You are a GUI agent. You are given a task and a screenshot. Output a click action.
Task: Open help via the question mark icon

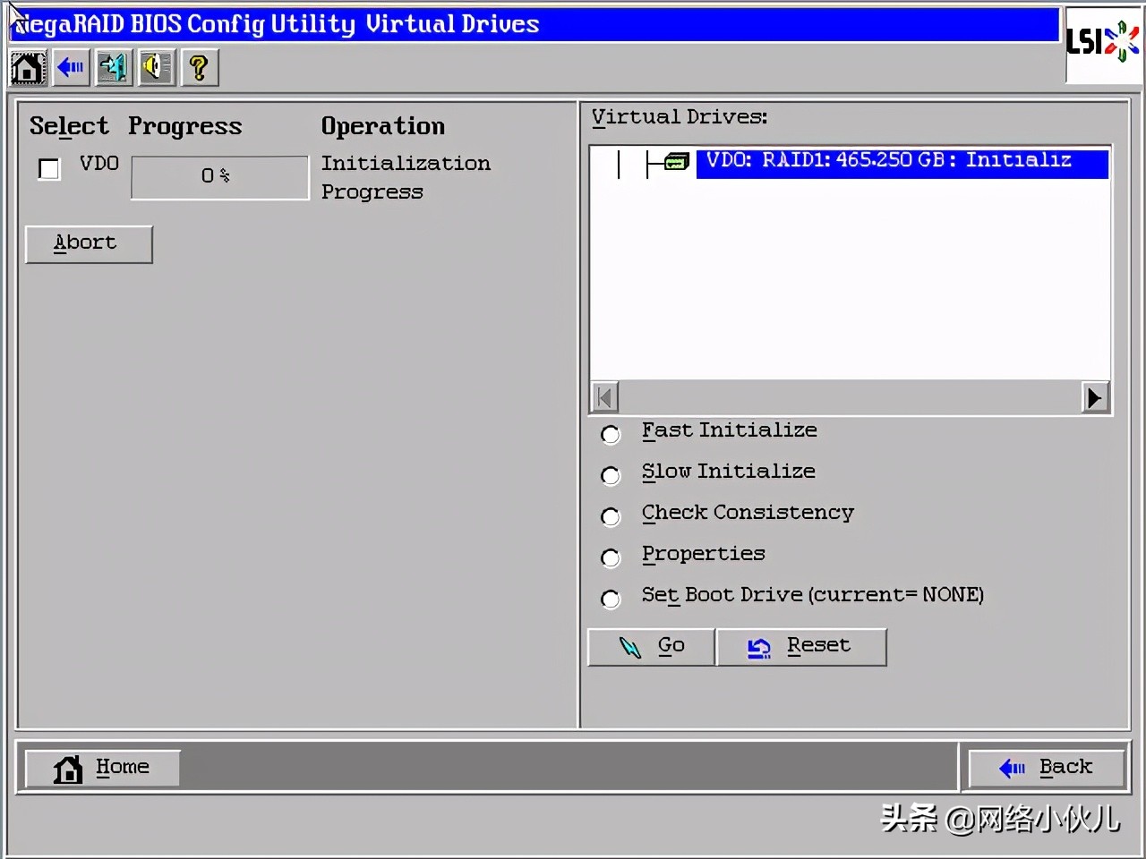199,67
